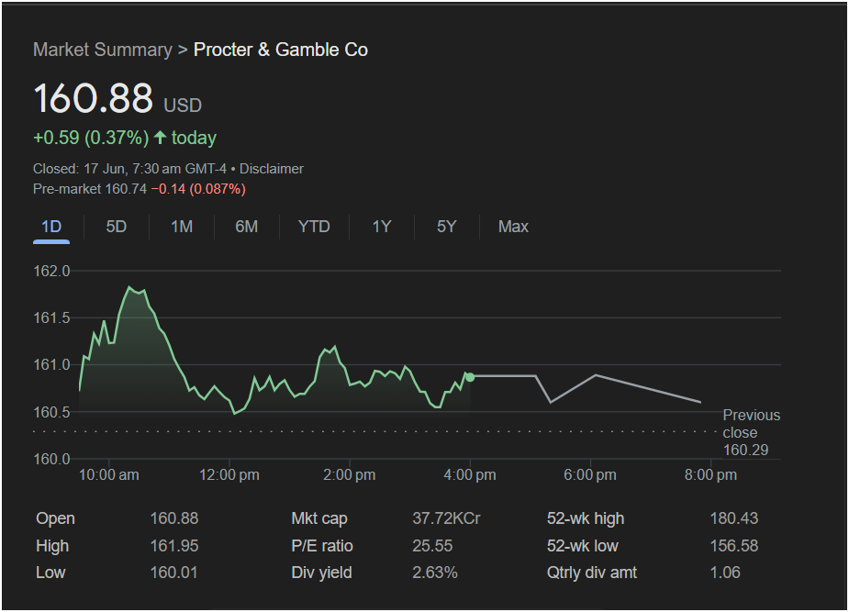This screenshot has width=849, height=612.
Task: Click the High value 161.95
Action: 173,545
